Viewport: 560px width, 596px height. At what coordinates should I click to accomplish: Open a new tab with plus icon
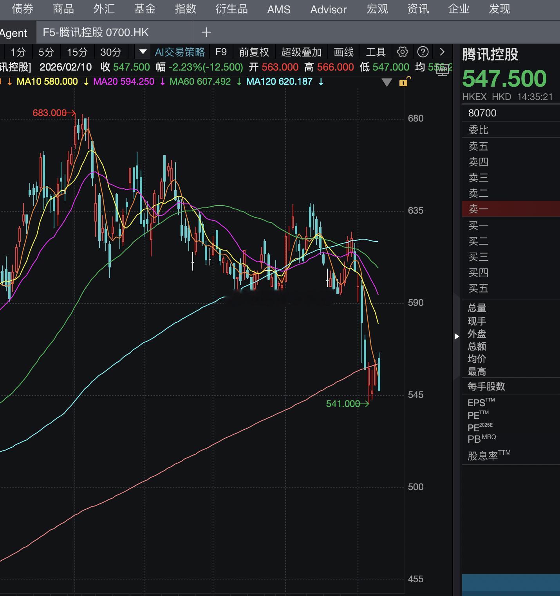pyautogui.click(x=206, y=33)
